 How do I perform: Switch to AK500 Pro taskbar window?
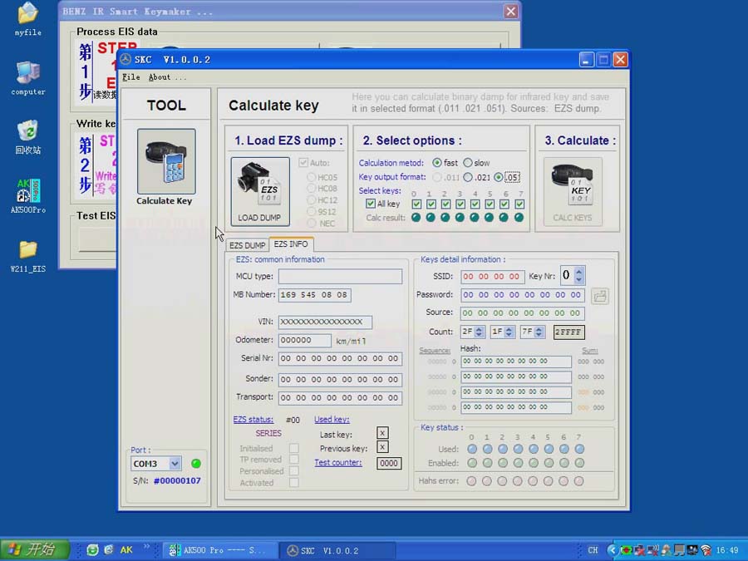click(x=220, y=550)
